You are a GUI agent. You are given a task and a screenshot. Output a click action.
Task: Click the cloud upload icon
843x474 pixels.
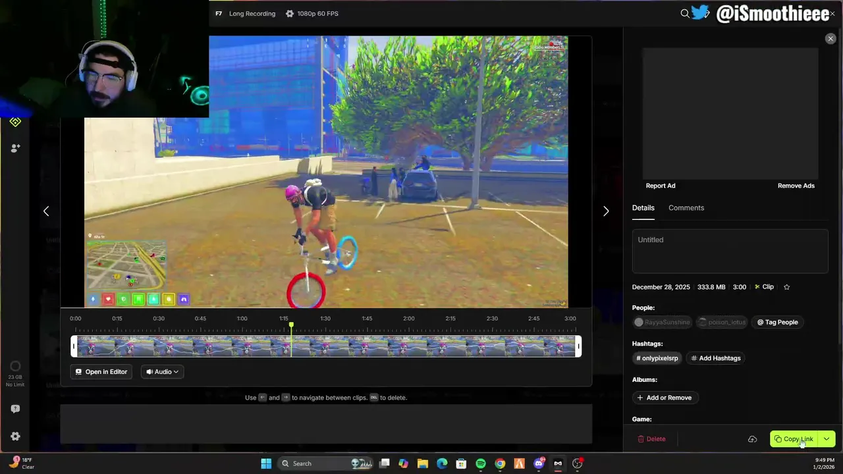[752, 439]
